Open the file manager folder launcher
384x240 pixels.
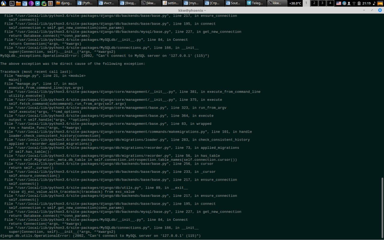pyautogui.click(x=18, y=3)
